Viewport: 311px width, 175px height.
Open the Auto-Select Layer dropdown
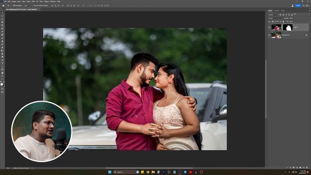(27, 5)
